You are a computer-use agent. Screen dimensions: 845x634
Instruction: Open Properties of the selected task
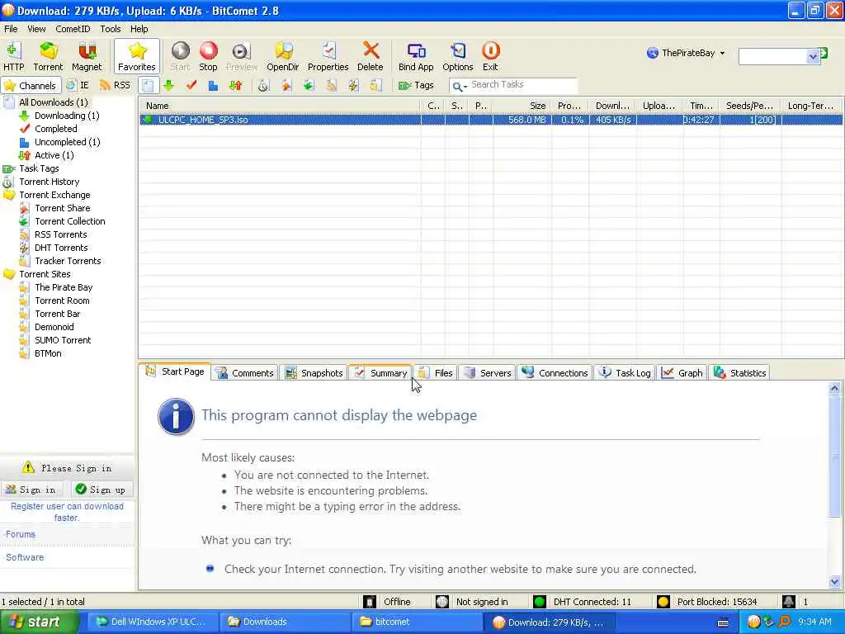click(x=328, y=57)
